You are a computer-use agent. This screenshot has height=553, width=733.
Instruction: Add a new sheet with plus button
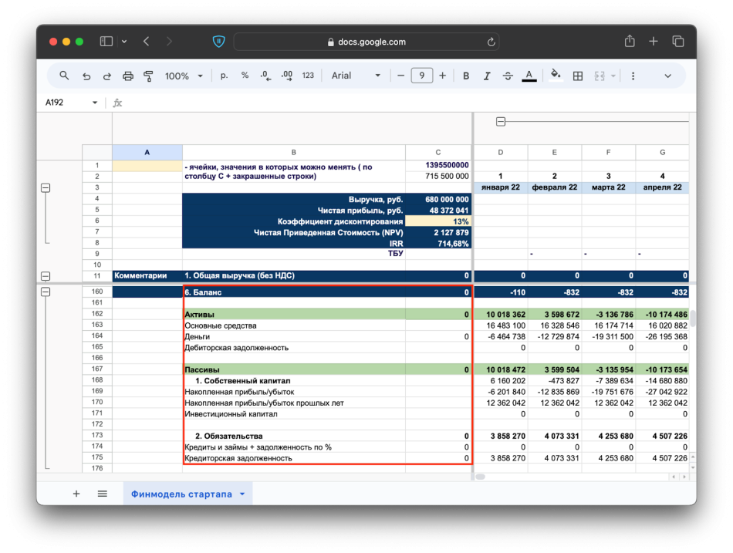click(x=76, y=494)
